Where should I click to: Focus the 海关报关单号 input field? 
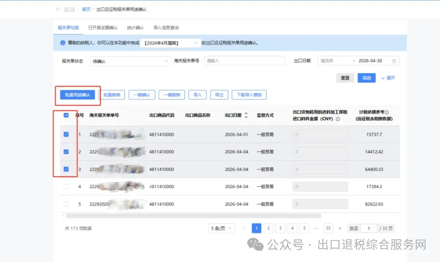(244, 61)
